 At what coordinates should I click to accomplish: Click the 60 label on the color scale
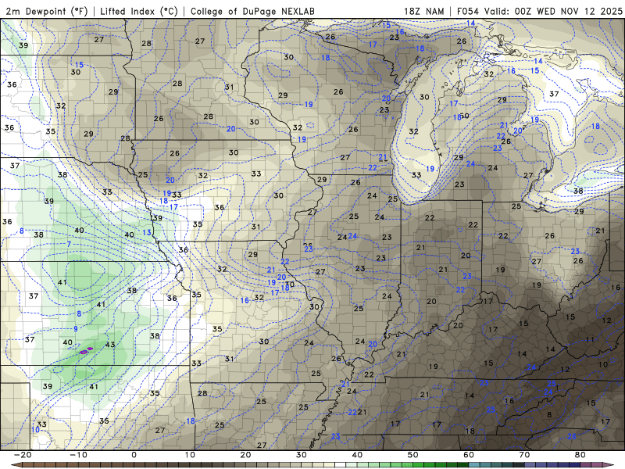point(469,455)
